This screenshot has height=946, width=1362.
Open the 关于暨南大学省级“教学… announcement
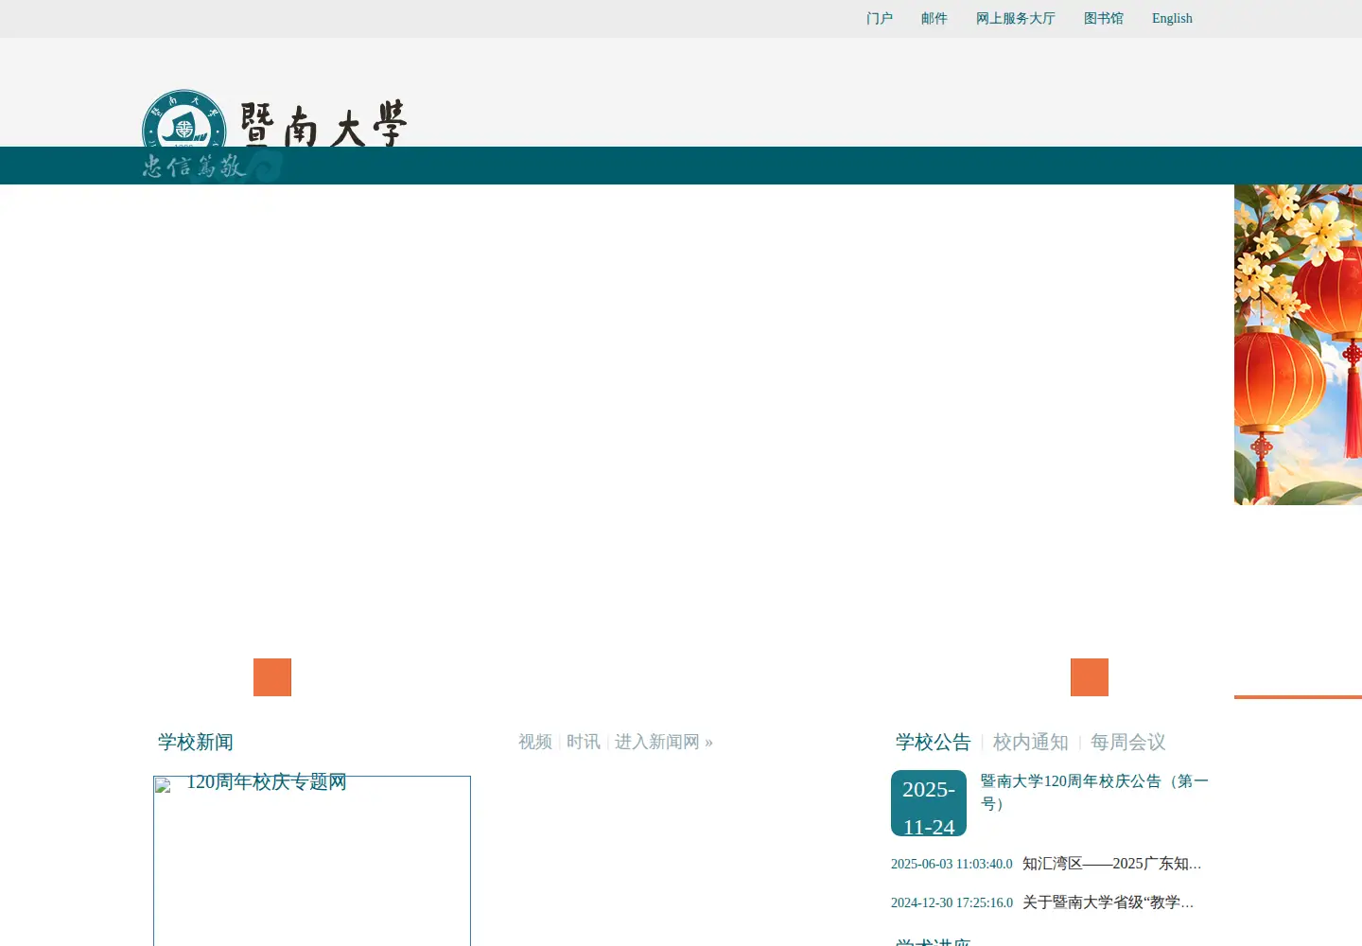(x=1109, y=902)
